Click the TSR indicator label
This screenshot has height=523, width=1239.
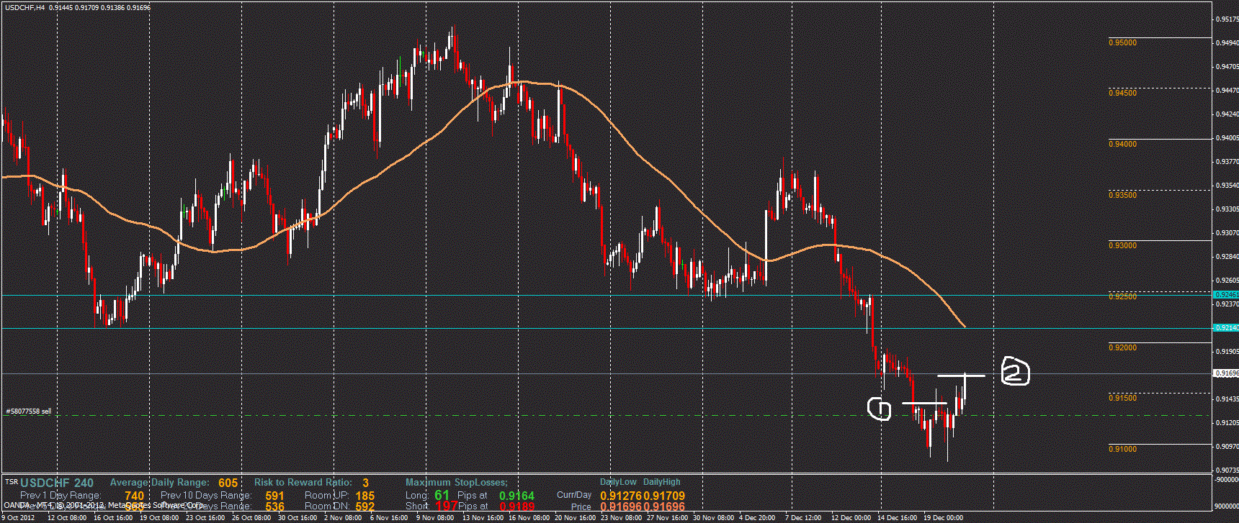click(x=11, y=482)
